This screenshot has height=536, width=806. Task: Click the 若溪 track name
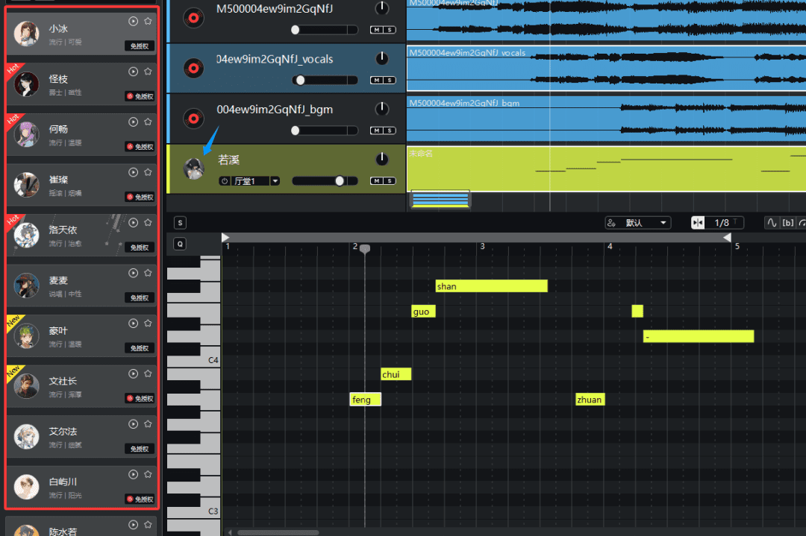tap(229, 160)
